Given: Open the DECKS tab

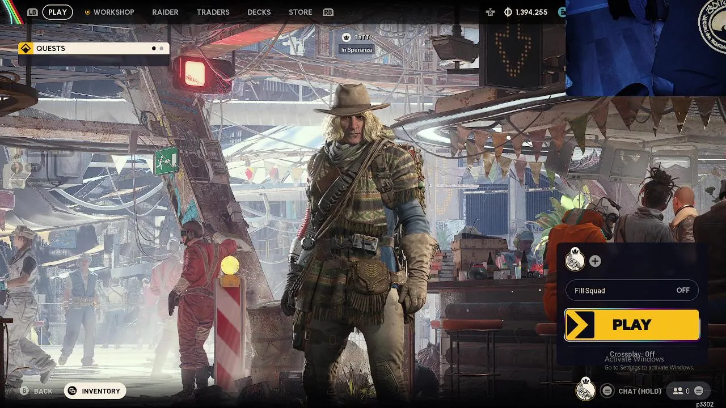Looking at the screenshot, I should (x=259, y=12).
